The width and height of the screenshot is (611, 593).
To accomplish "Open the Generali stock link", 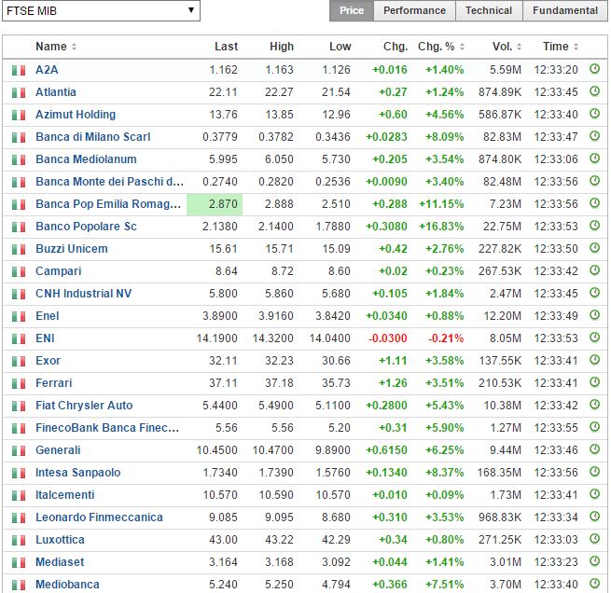I will [x=58, y=450].
